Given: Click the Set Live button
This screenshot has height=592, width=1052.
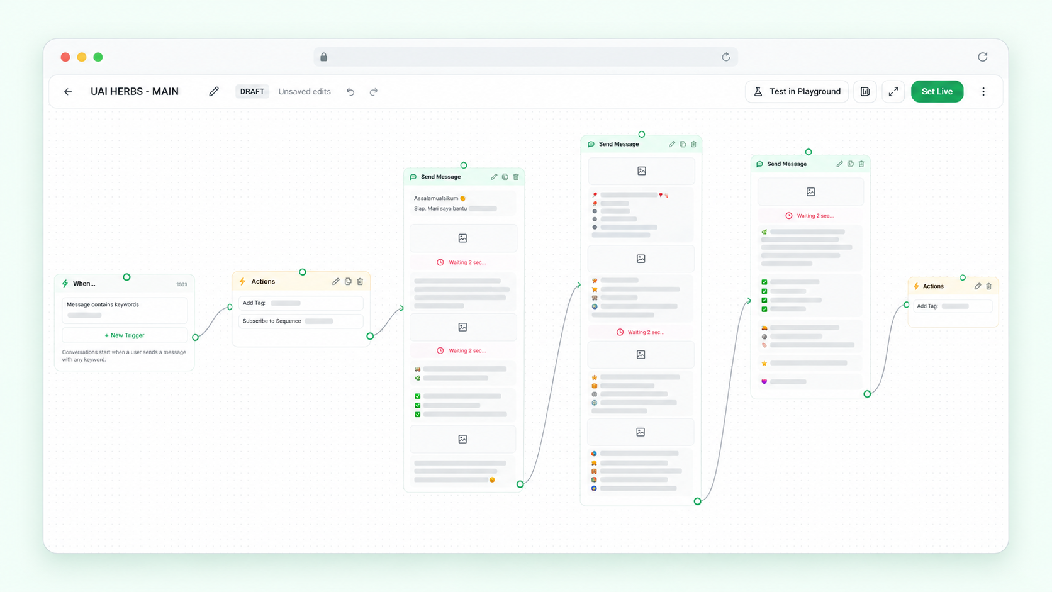Looking at the screenshot, I should [937, 92].
